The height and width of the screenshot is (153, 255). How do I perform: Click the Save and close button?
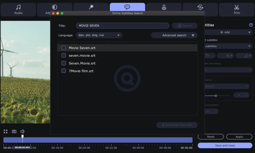pos(225,145)
